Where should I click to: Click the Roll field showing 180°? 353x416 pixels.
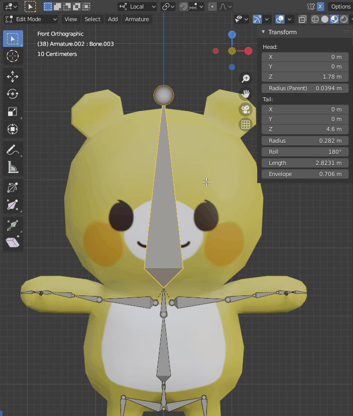click(x=305, y=152)
